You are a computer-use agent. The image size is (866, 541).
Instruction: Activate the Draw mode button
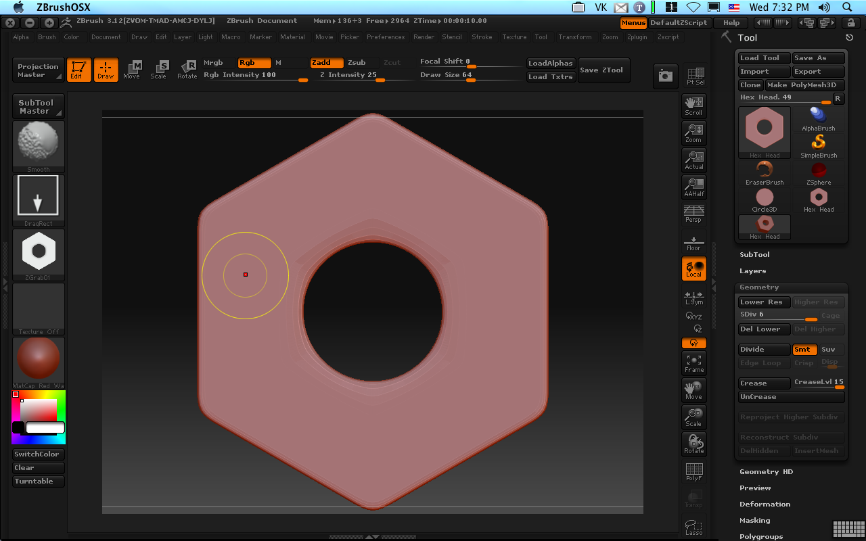coord(106,70)
